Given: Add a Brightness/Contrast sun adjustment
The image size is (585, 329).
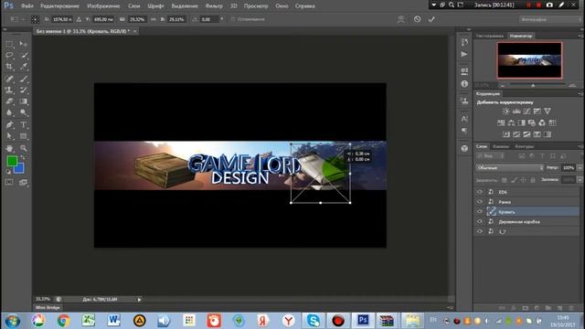Looking at the screenshot, I should (505, 111).
